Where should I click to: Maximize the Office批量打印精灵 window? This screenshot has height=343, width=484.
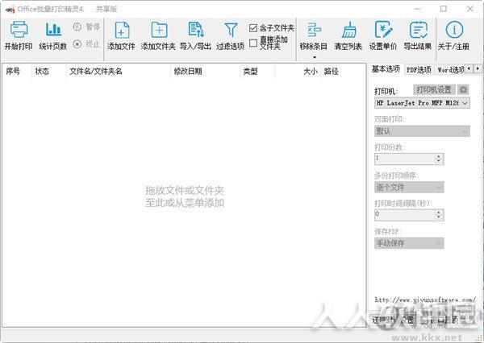point(444,9)
